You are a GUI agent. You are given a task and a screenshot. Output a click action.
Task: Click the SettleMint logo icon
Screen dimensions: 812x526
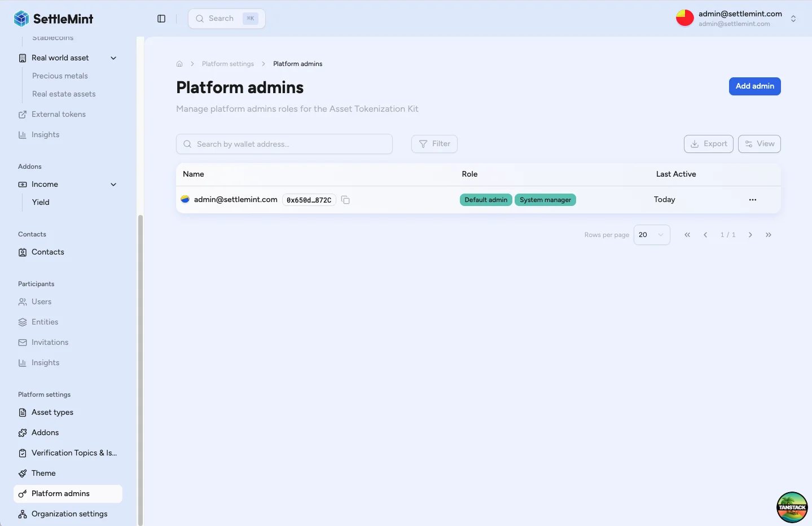pos(21,18)
